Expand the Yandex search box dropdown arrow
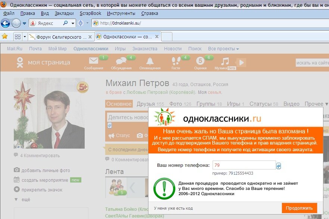Image resolution: width=329 pixels, height=219 pixels. (x=73, y=23)
